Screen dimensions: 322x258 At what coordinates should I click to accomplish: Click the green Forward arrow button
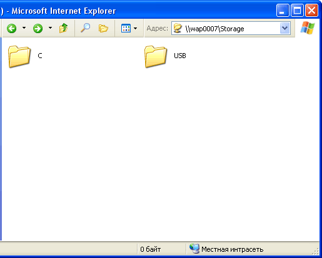point(38,28)
